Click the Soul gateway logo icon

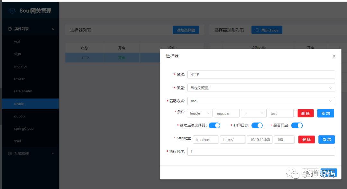pyautogui.click(x=12, y=11)
